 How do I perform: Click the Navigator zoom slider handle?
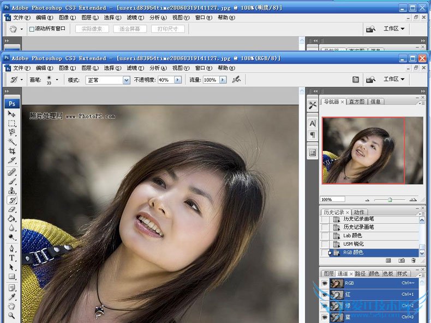[390, 199]
